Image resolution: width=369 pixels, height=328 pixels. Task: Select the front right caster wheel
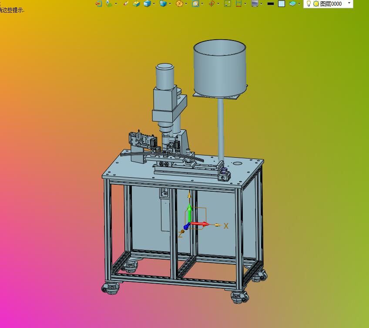[x=240, y=297]
